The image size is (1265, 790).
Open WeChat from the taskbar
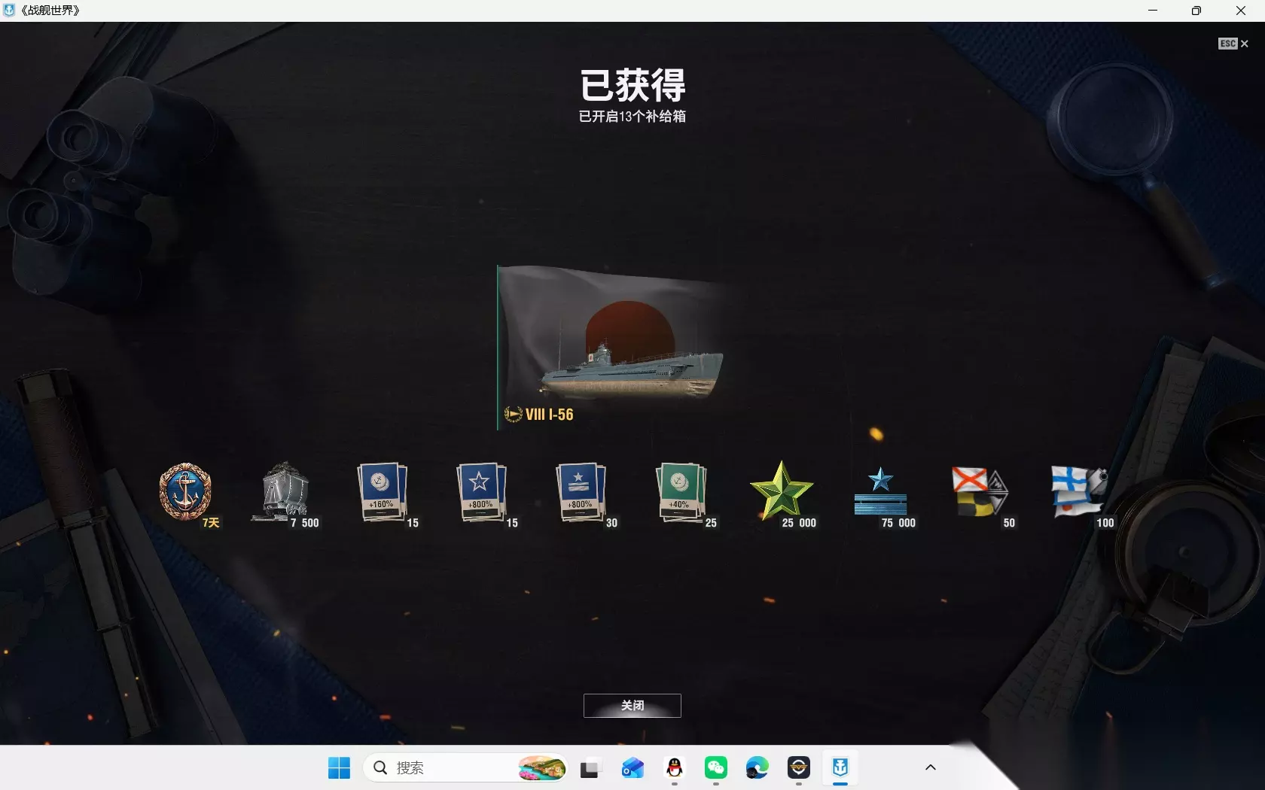[x=716, y=767]
